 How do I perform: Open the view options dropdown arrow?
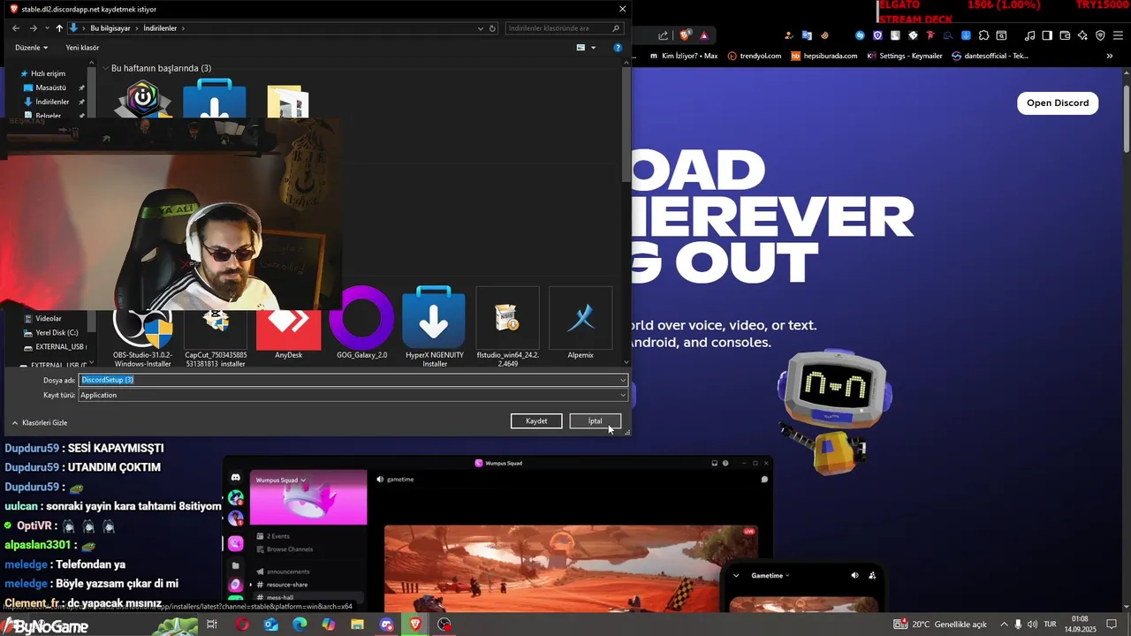click(x=594, y=48)
